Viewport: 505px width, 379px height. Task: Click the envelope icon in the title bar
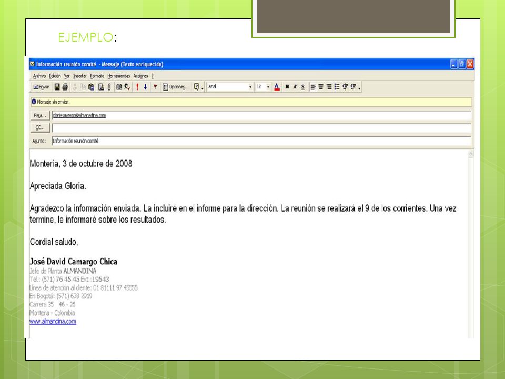coord(32,64)
